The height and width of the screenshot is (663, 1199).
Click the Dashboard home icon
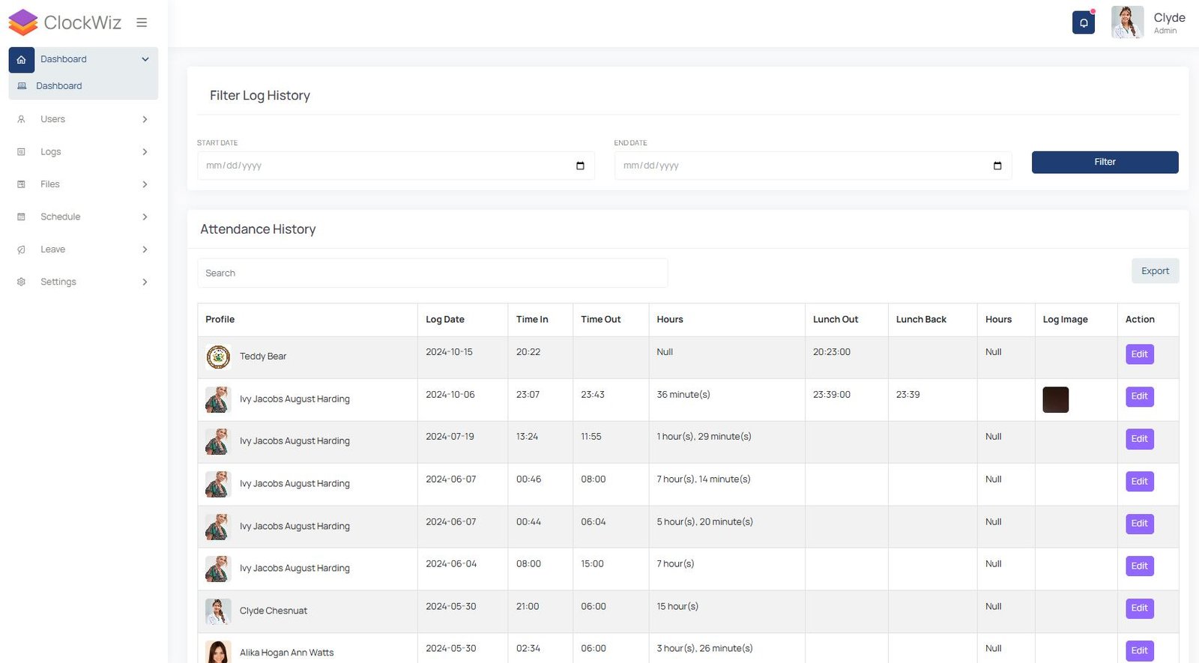[x=21, y=59]
